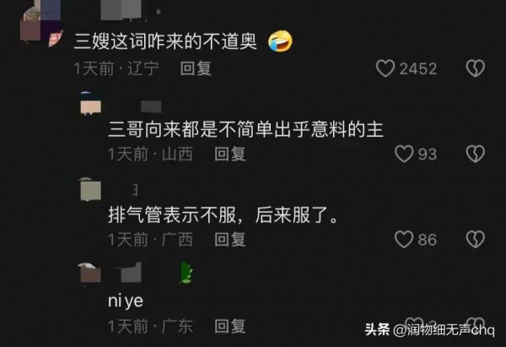506x347 pixels.
Task: Open avatar of the 三哥向来 commenter
Action: pyautogui.click(x=91, y=103)
